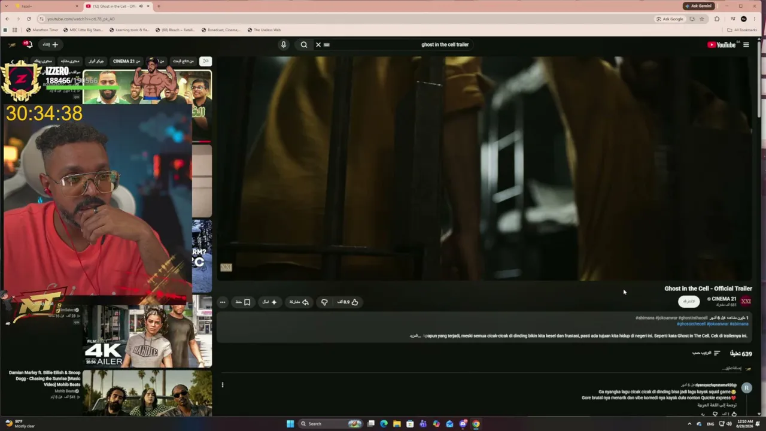Click the CINEMA 21 channel name

[724, 299]
